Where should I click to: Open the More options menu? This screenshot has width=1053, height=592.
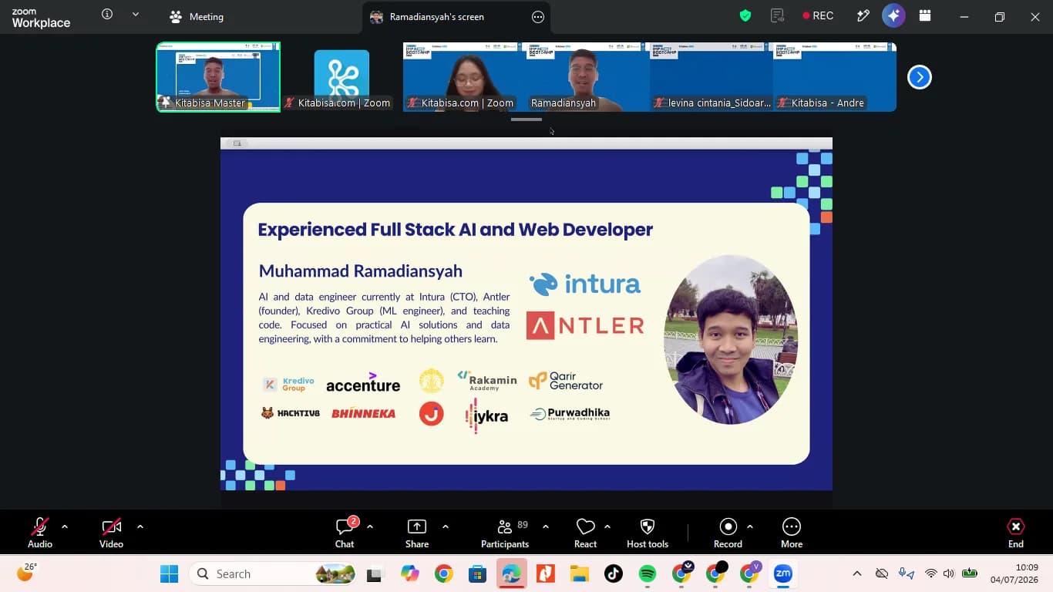(x=792, y=533)
